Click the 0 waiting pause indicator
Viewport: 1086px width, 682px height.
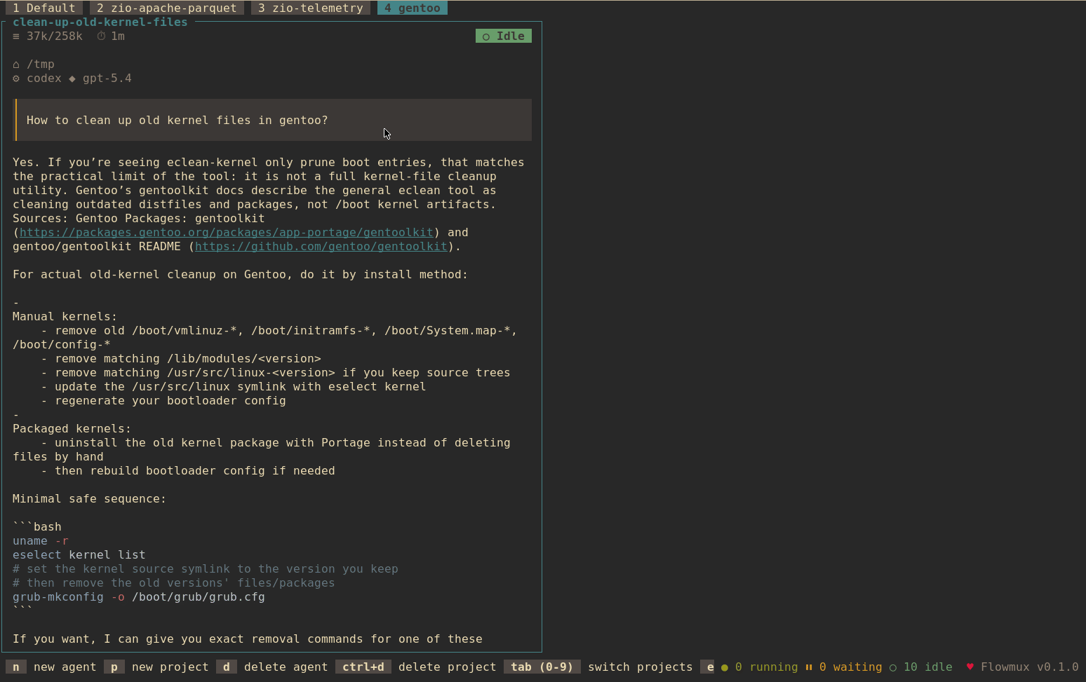(x=844, y=667)
